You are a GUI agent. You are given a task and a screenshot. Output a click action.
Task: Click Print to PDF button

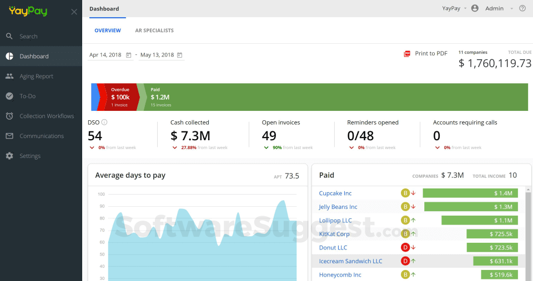point(425,54)
